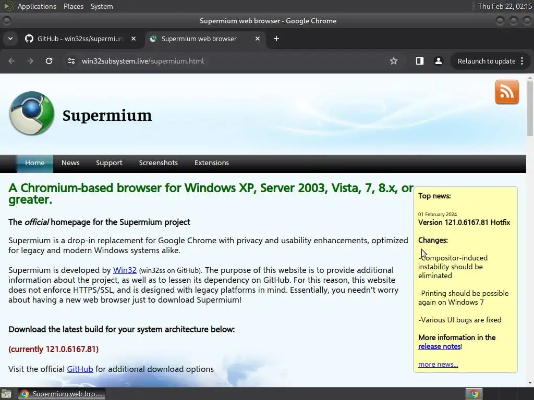
Task: Switch to GitHub win32ss/supermium tab
Action: [80, 39]
